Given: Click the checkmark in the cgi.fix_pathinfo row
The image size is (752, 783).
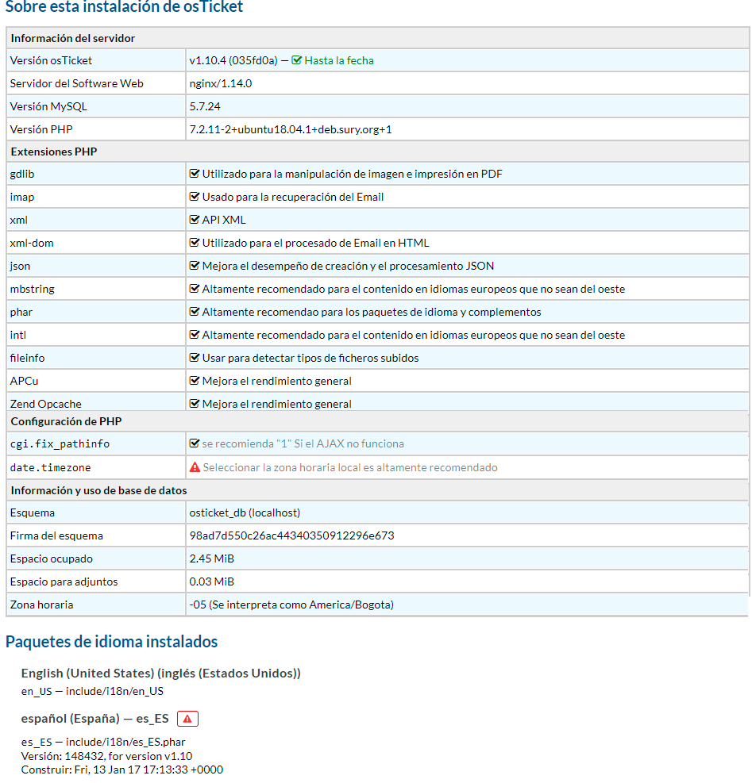Looking at the screenshot, I should pyautogui.click(x=194, y=443).
